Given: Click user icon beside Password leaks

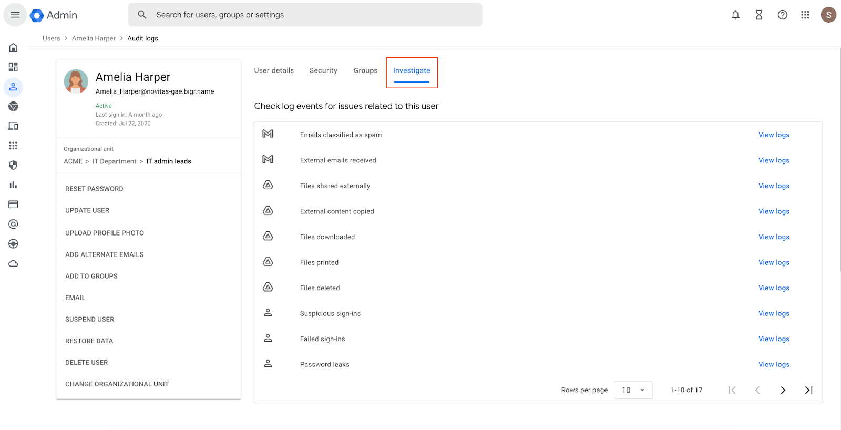Looking at the screenshot, I should click(x=268, y=364).
